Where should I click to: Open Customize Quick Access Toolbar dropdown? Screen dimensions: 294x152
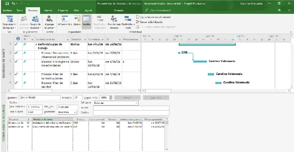click(28, 4)
